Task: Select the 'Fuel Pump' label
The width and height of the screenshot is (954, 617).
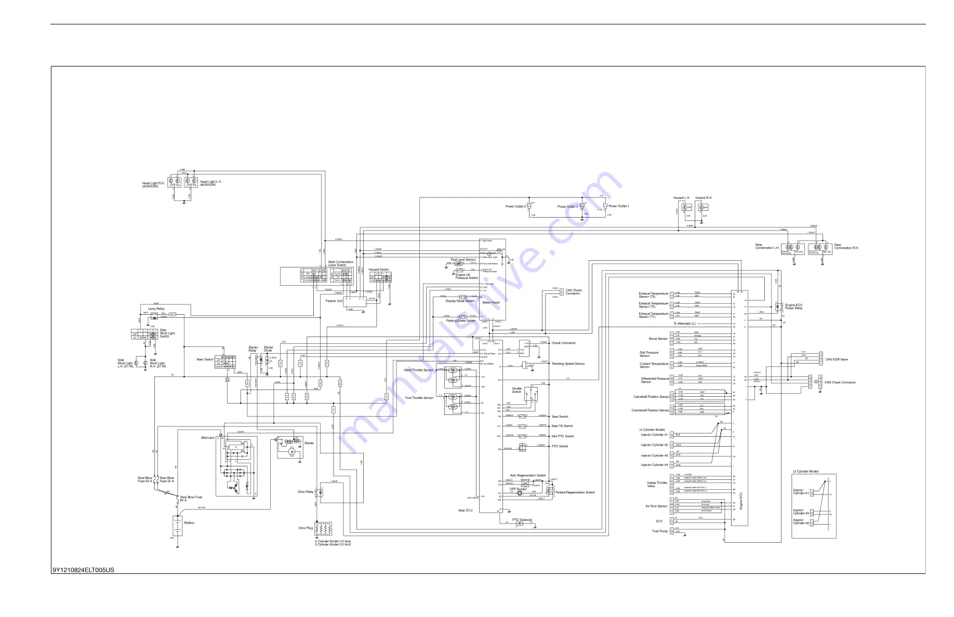Action: point(660,531)
